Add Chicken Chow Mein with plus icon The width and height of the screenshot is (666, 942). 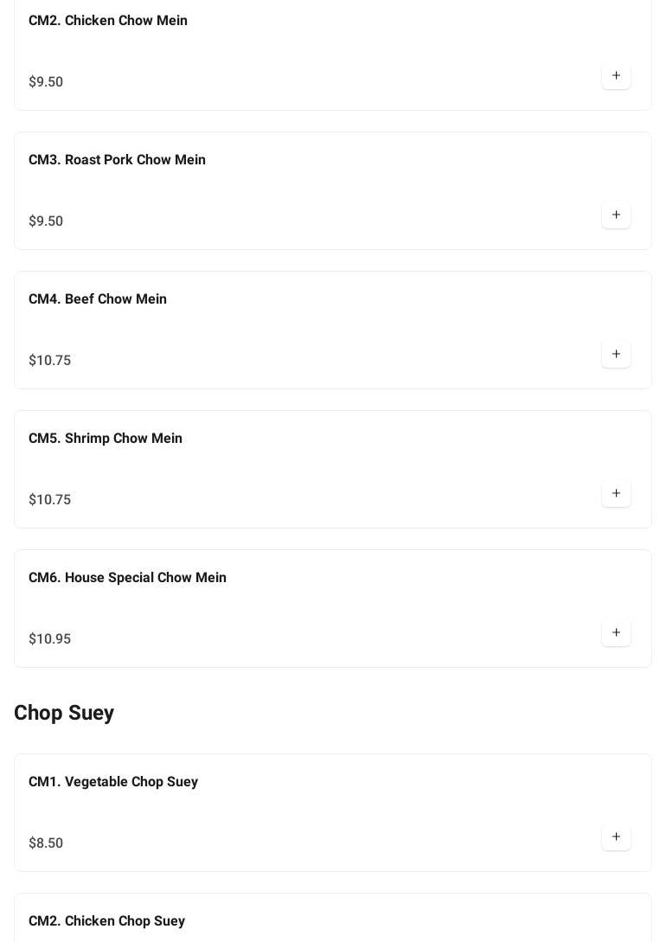click(x=616, y=76)
